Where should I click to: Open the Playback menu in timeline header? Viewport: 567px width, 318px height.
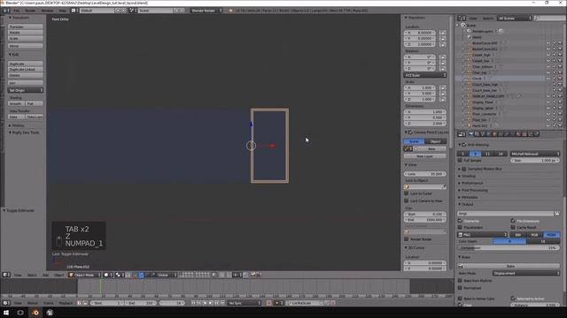pyautogui.click(x=66, y=303)
